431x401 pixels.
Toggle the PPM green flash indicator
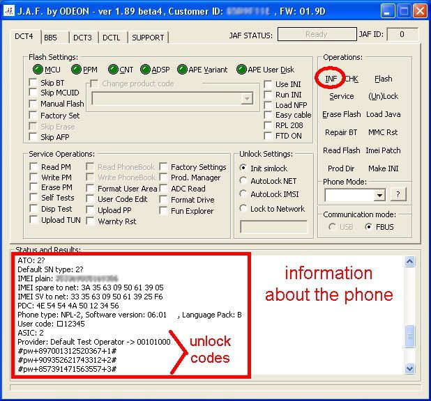tap(76, 70)
